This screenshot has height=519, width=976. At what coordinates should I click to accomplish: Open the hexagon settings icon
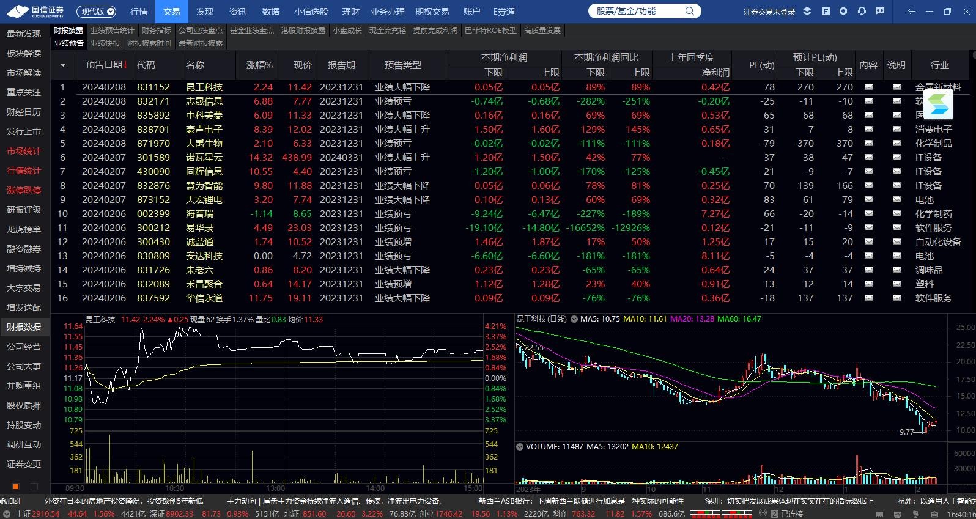click(x=843, y=11)
